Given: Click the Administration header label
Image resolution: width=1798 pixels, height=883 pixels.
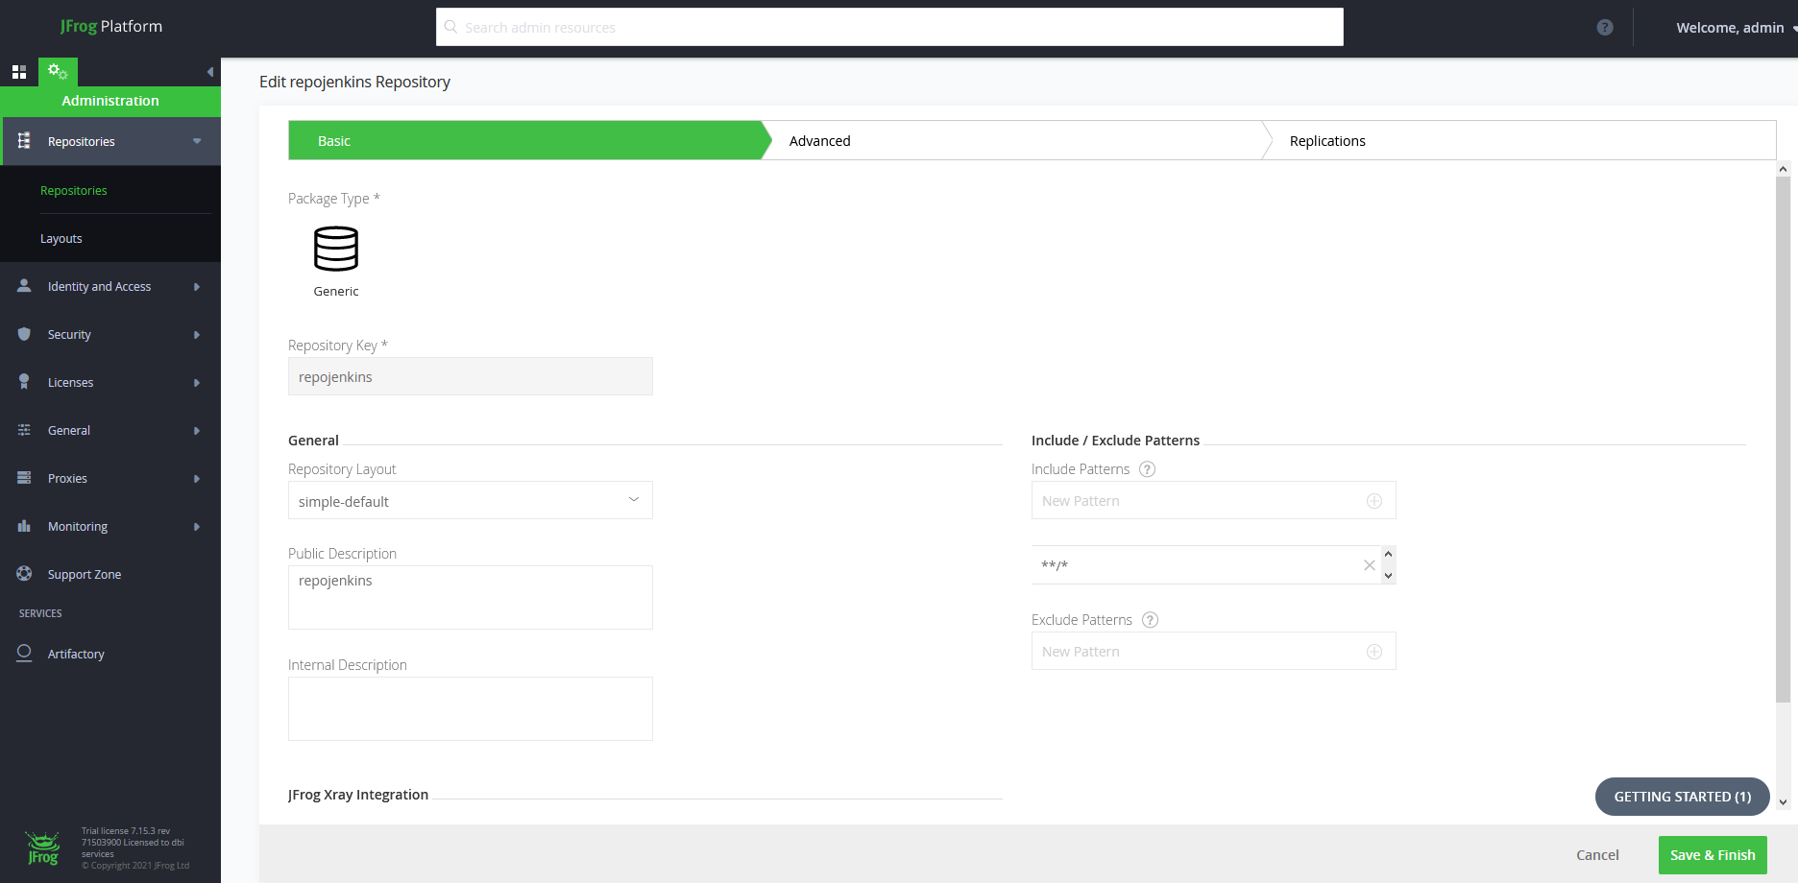Looking at the screenshot, I should [x=110, y=101].
